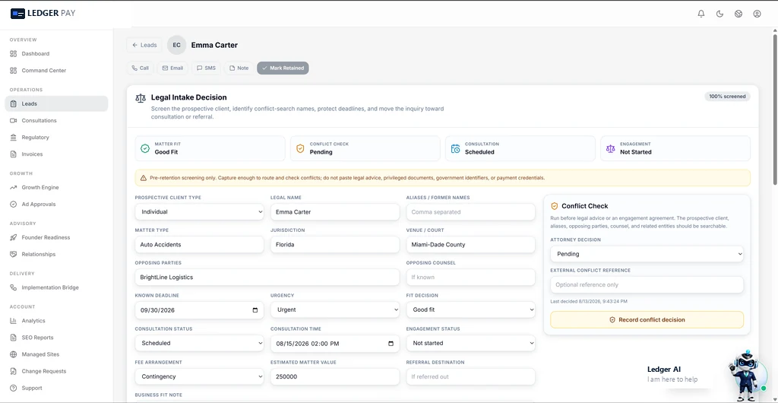
Task: Open the Urgency dropdown
Action: 335,309
